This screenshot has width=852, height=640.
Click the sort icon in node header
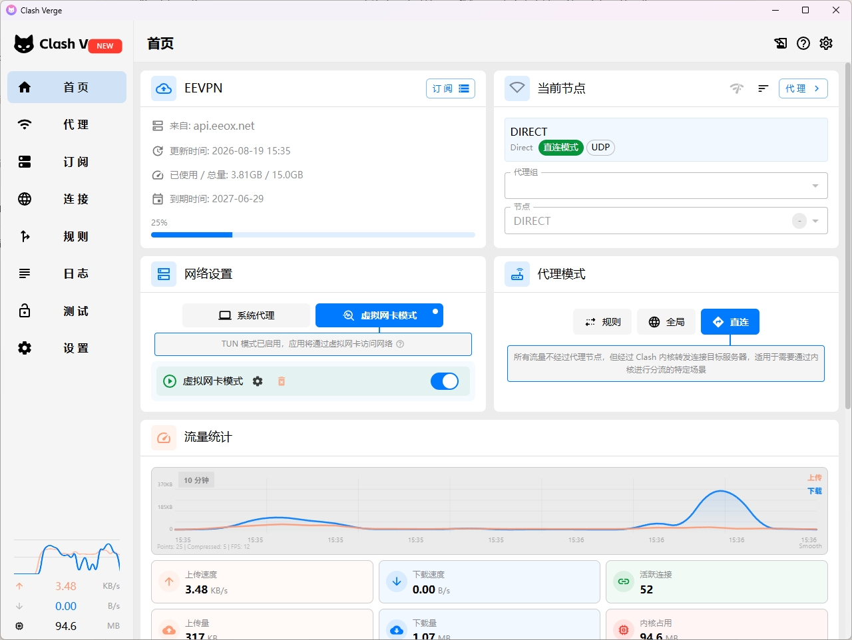pyautogui.click(x=763, y=88)
